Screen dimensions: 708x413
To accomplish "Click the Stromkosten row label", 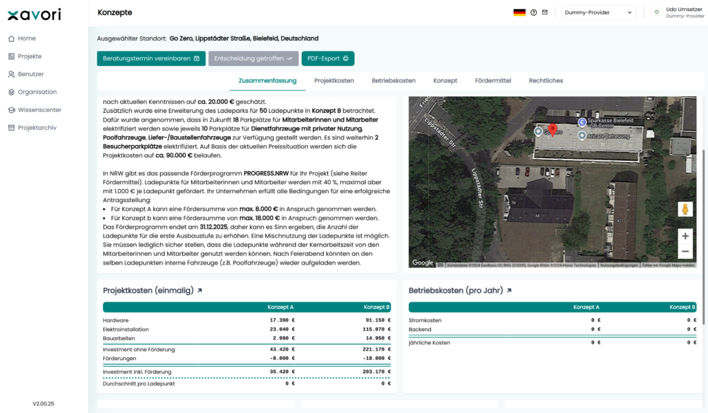I will [425, 320].
